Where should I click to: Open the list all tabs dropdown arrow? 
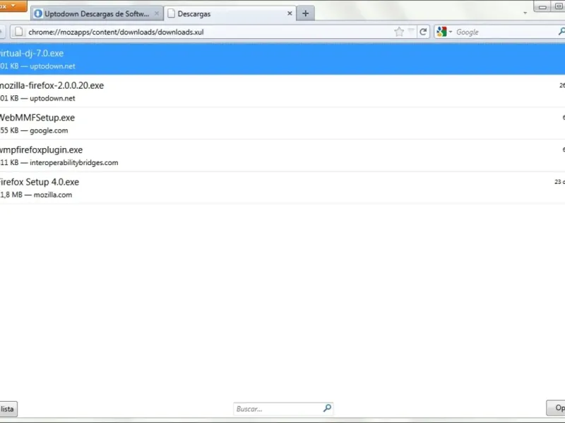point(525,13)
